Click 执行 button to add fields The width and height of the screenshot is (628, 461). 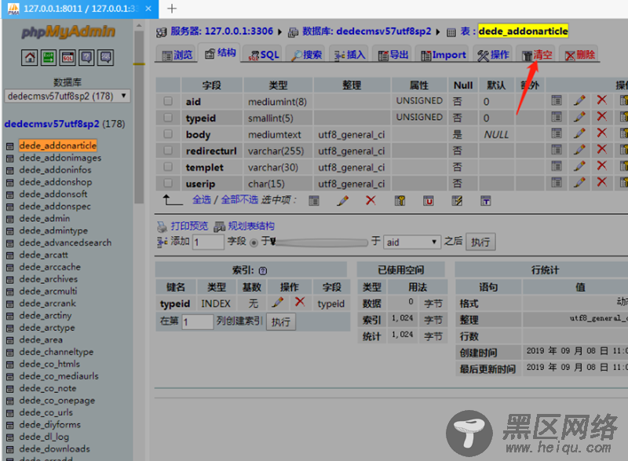480,242
